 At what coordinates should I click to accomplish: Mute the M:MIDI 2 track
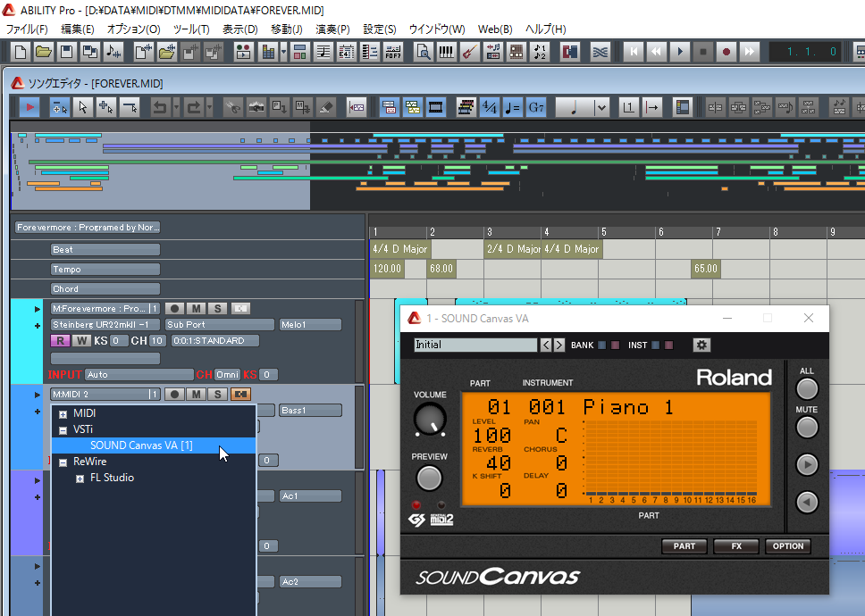196,395
